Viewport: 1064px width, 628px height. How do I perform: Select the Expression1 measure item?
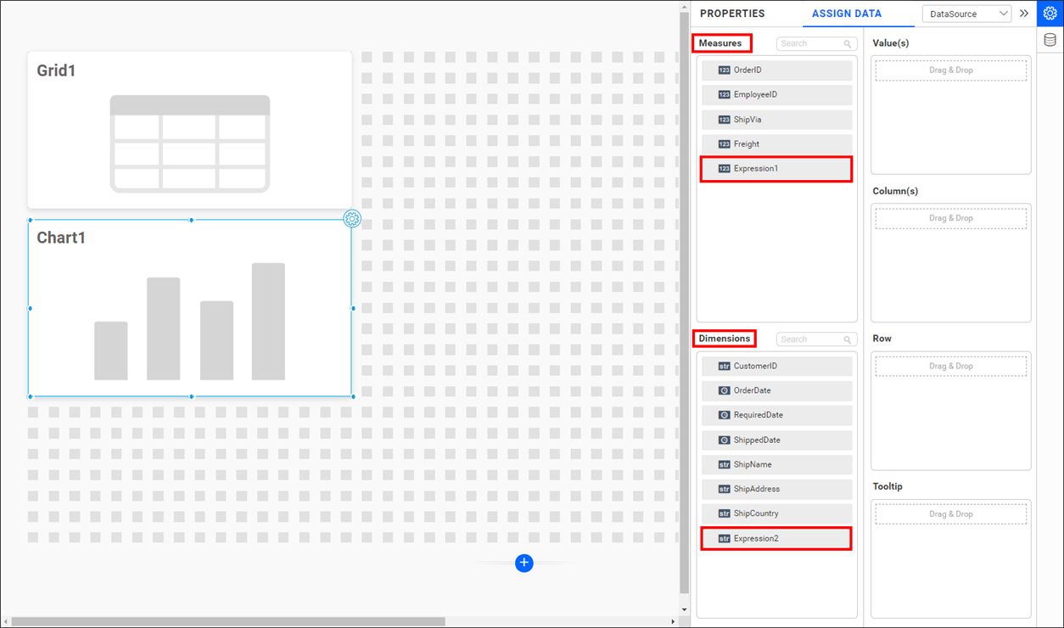[776, 168]
